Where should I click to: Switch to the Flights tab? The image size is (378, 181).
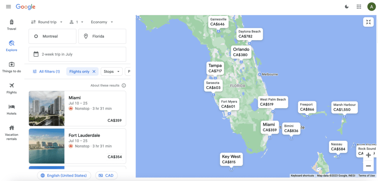(x=11, y=88)
